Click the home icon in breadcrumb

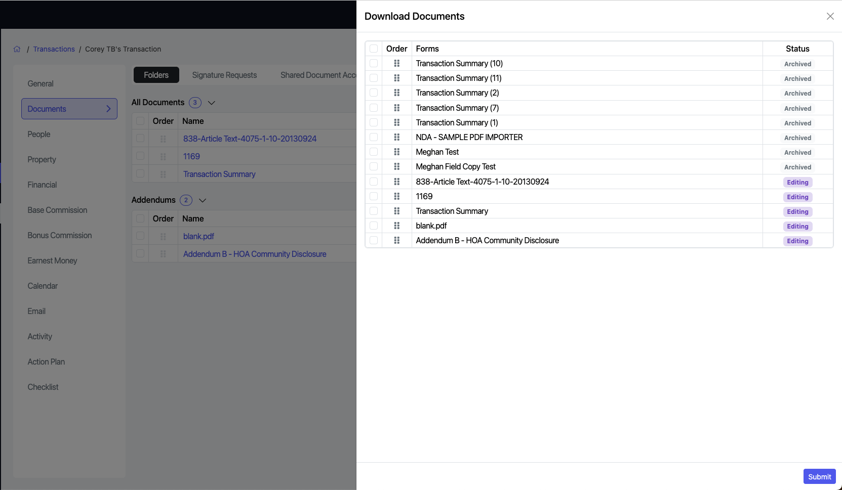point(17,49)
